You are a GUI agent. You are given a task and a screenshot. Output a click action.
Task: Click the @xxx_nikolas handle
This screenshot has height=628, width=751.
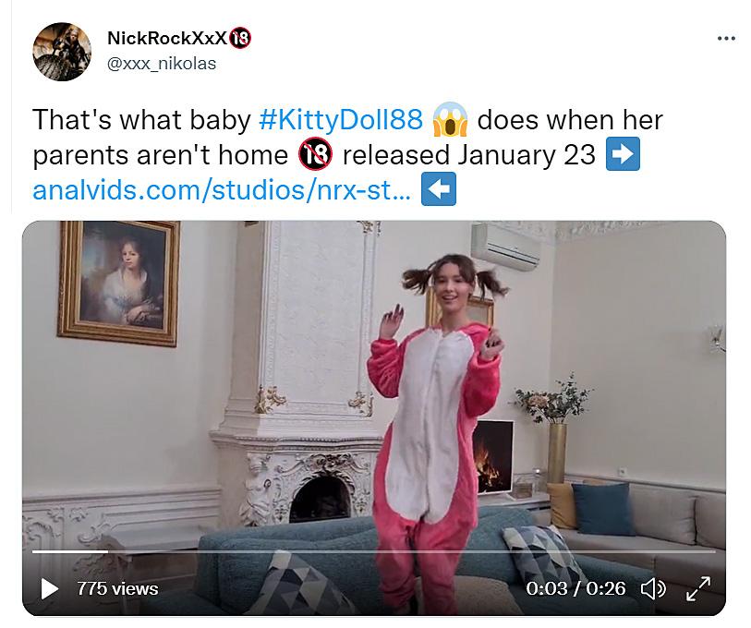point(163,64)
